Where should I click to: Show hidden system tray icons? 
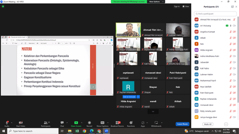point(212,131)
